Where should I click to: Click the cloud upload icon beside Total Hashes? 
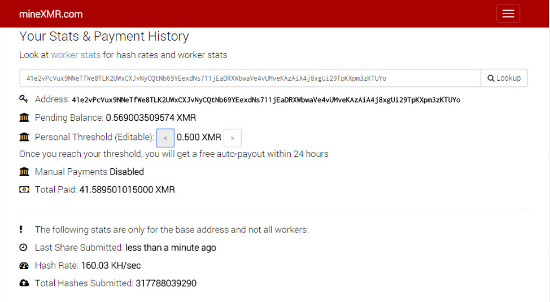24,283
